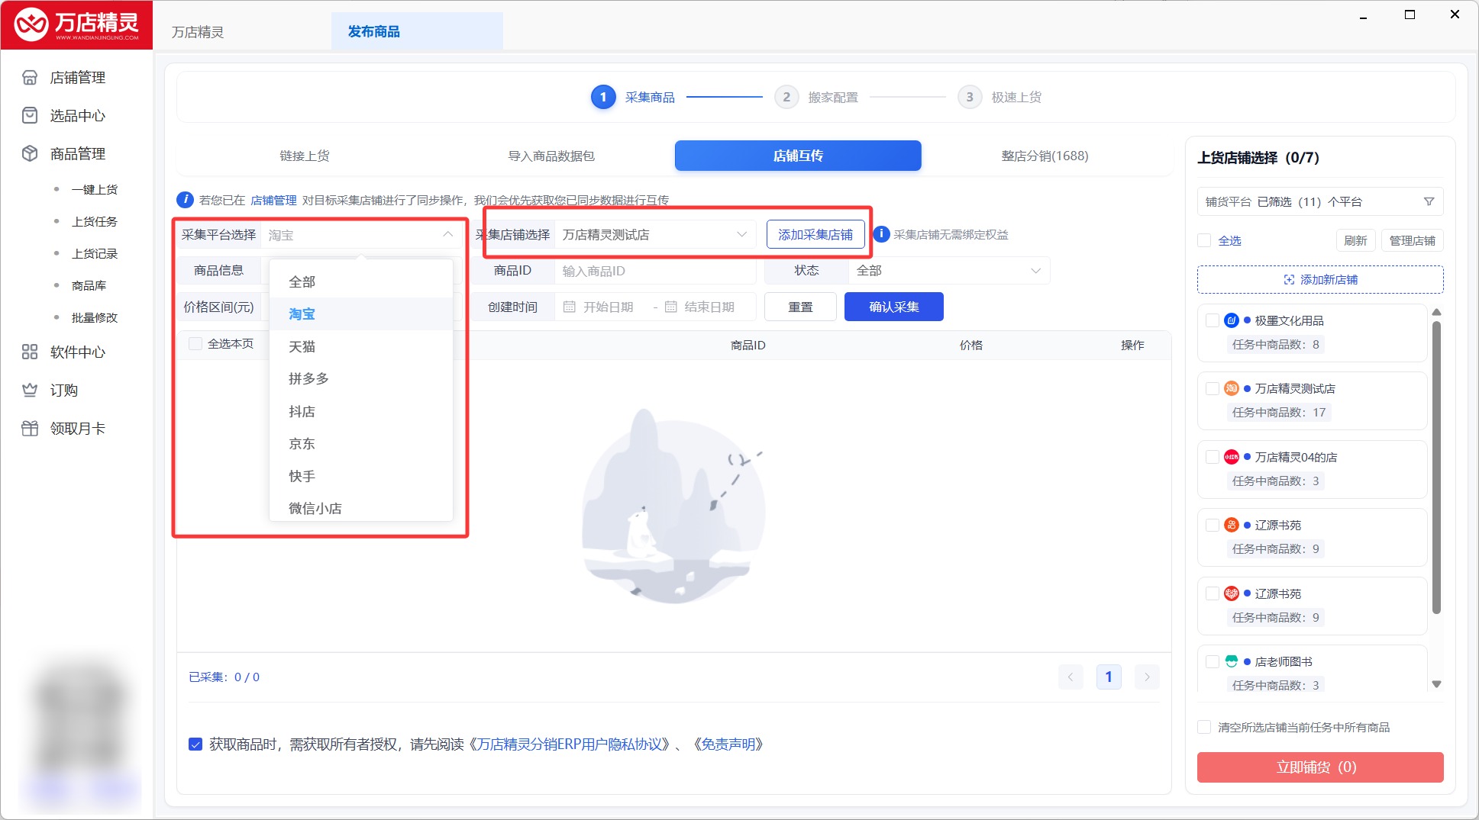This screenshot has height=820, width=1479.
Task: Choose 微信小店 in platform list
Action: click(x=361, y=508)
